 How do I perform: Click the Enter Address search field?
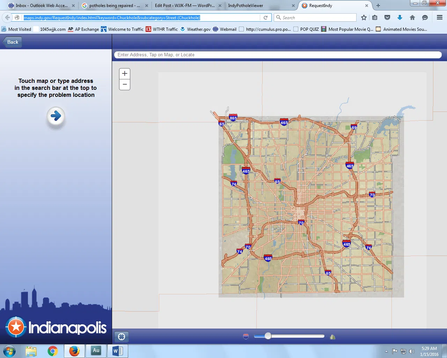[278, 55]
